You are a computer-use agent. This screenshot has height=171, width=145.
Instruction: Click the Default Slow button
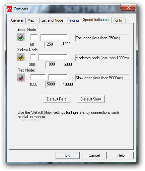point(91,99)
